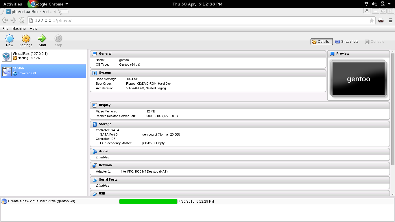Open VM Settings gear icon
Screen dimensions: 395x222
26,38
